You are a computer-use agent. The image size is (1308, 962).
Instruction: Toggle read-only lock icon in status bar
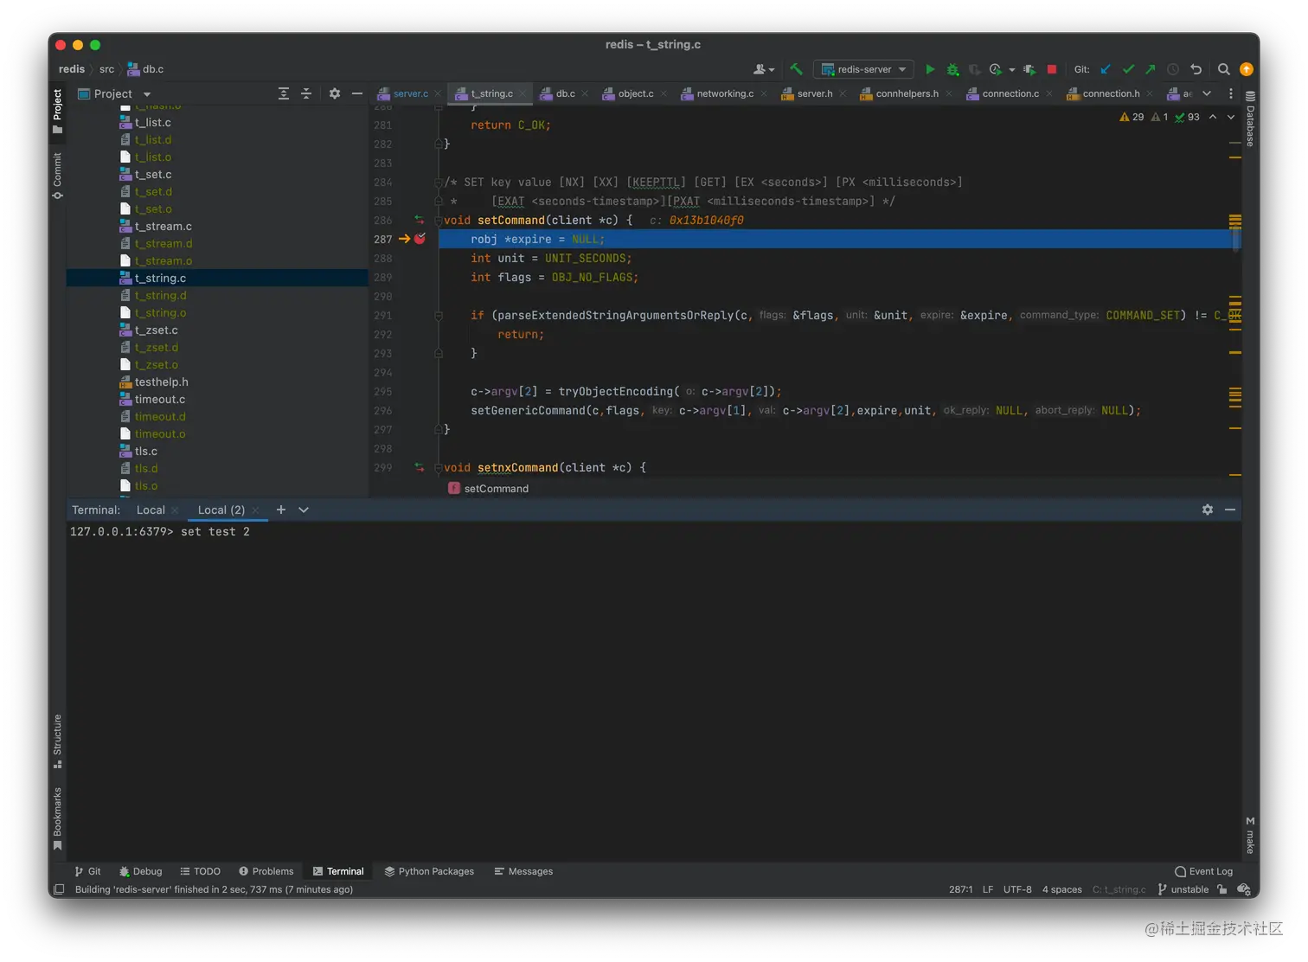pos(1221,889)
